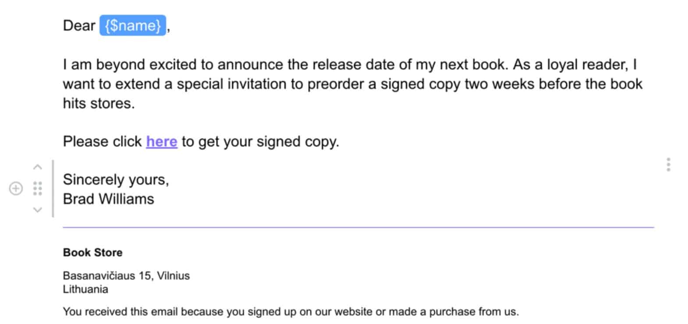Click the "Brad Williams" signature name
Viewport: 688px width, 324px height.
coord(108,199)
